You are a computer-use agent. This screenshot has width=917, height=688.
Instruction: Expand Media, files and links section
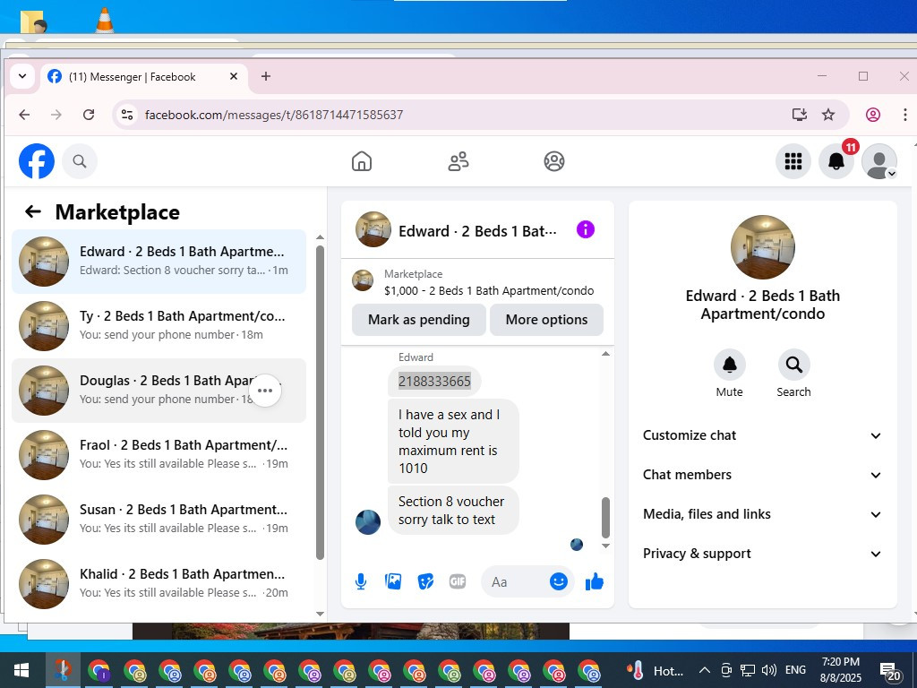pos(762,514)
